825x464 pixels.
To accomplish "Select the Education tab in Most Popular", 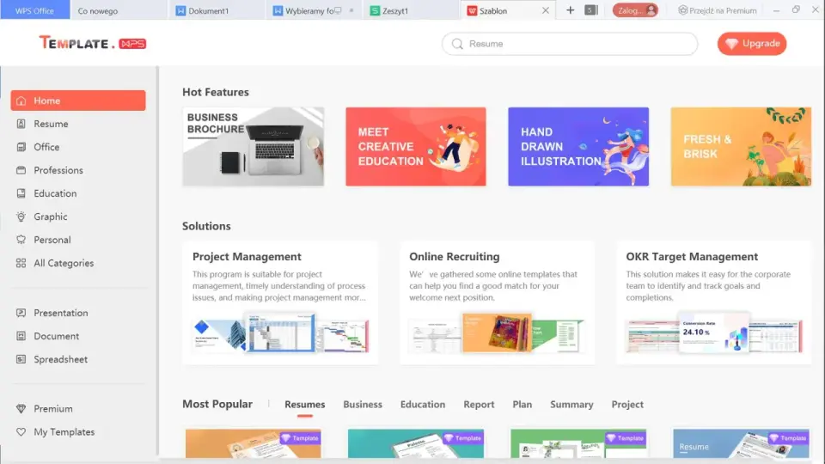I will pos(423,405).
